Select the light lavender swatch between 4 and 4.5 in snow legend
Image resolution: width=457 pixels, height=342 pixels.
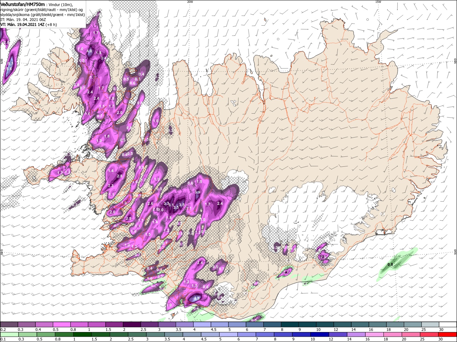point(202,325)
